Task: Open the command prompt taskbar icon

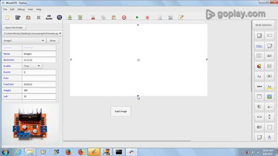Action: tap(119, 152)
